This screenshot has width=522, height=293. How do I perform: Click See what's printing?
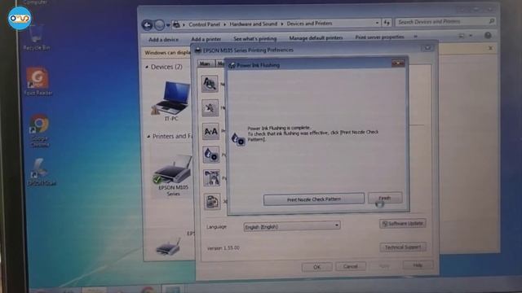point(255,38)
